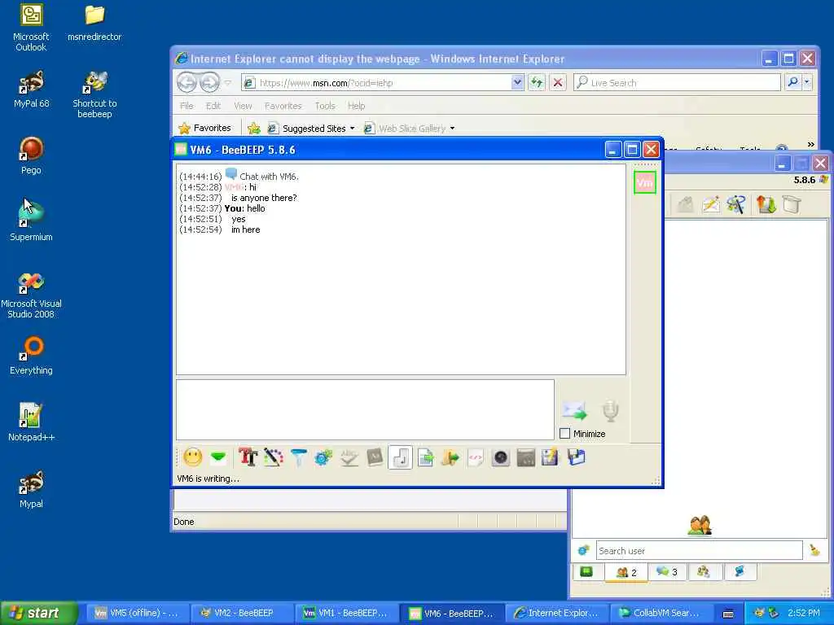
Task: Send the message with arrow button
Action: click(574, 410)
